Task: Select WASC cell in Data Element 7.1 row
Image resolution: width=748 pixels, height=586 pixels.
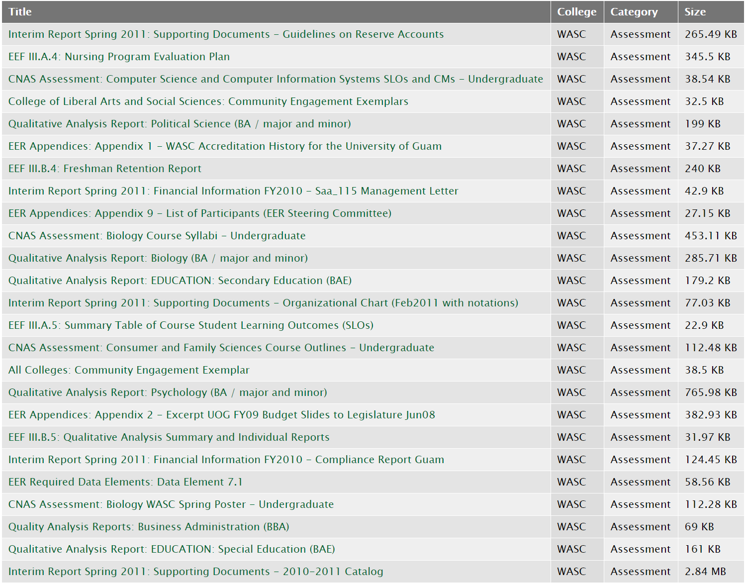Action: 577,482
